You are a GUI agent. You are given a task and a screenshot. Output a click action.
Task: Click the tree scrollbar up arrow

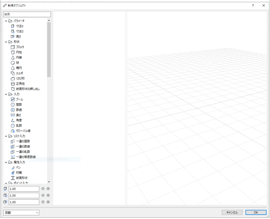click(49, 21)
